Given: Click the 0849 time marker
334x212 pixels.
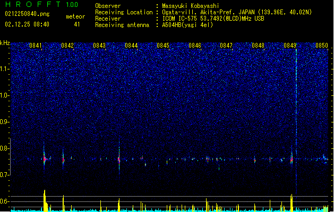Looking at the screenshot, I should [290, 46].
